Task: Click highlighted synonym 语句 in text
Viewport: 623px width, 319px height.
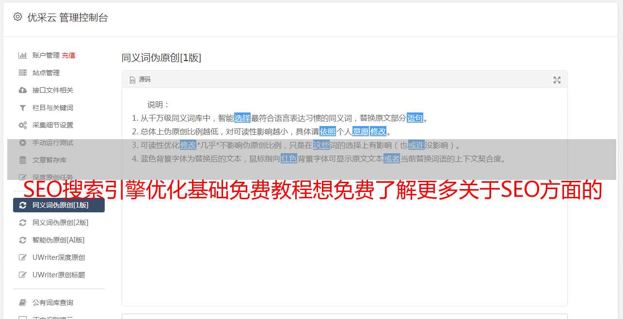Action: coord(415,118)
